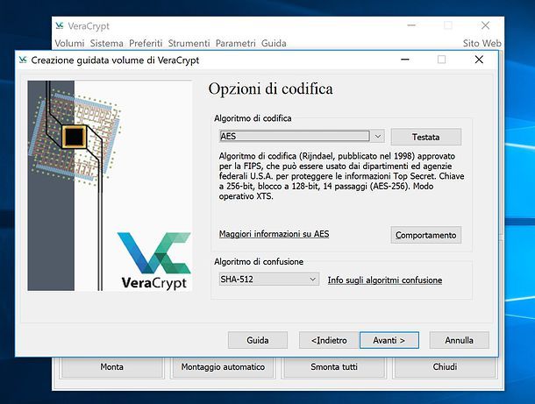The image size is (535, 404).
Task: Open the Sistema menu
Action: [x=106, y=43]
